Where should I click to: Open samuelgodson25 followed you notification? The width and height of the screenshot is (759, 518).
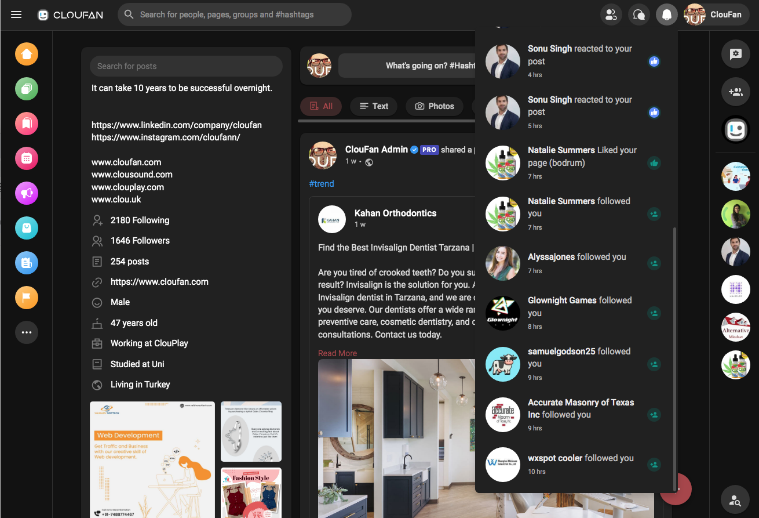(574, 364)
